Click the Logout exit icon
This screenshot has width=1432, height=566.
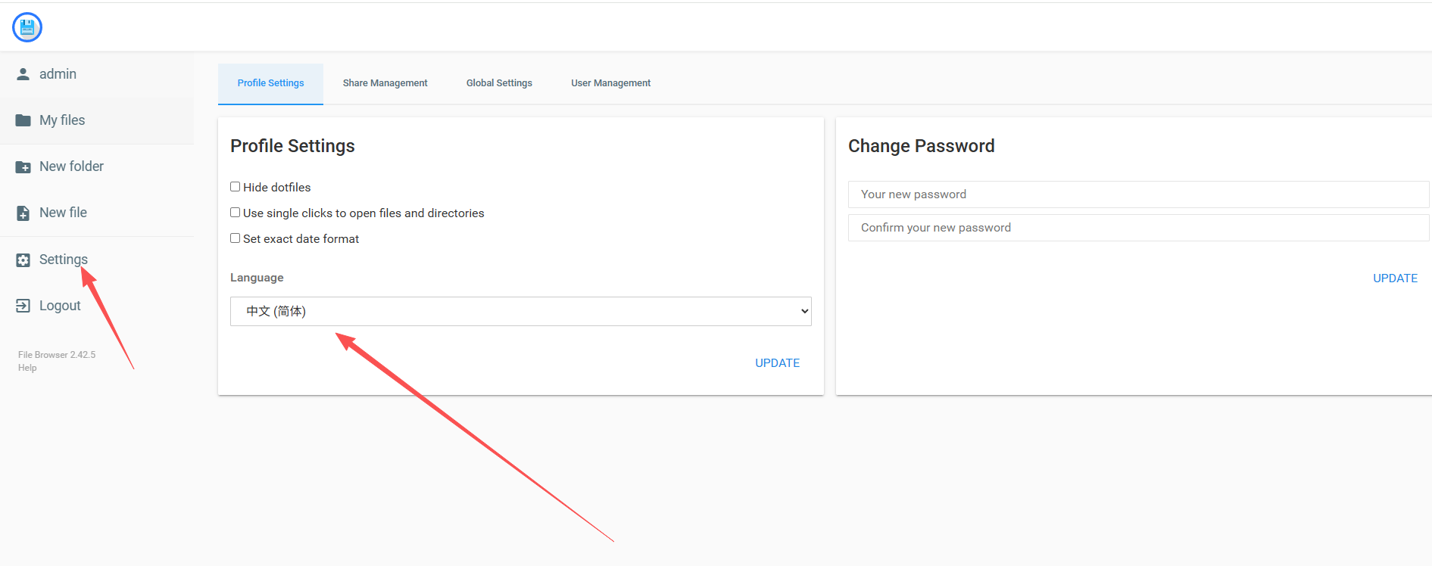click(23, 306)
